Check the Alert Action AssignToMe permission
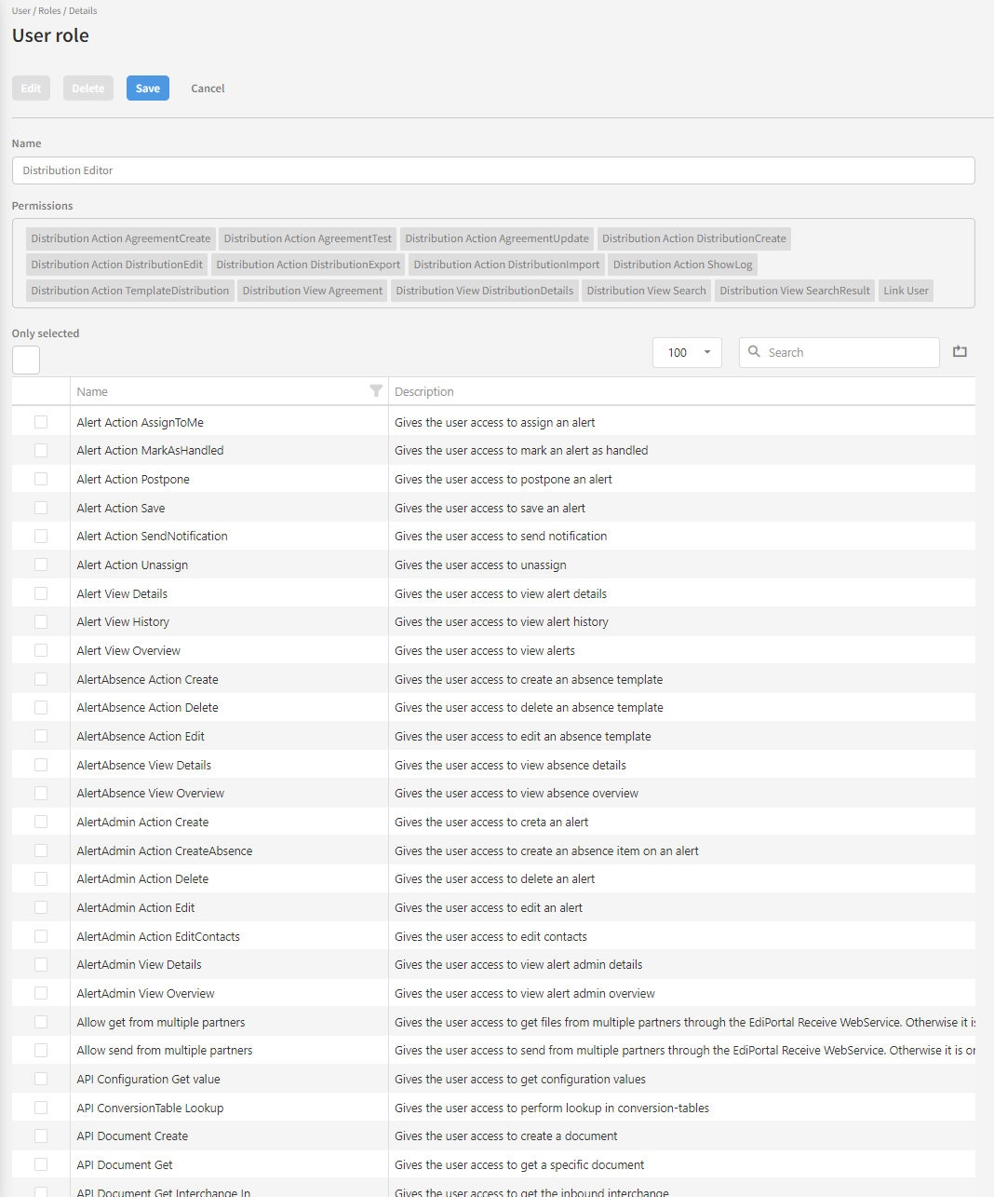This screenshot has width=994, height=1197. (41, 422)
